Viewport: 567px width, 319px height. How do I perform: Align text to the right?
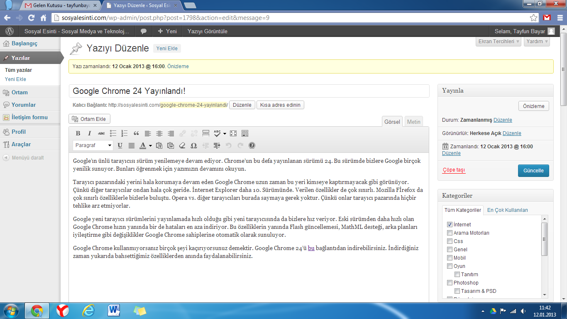(x=171, y=133)
